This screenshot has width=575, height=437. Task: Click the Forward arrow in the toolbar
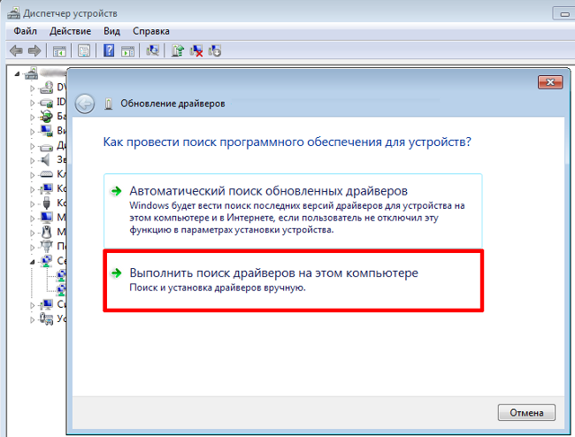35,51
